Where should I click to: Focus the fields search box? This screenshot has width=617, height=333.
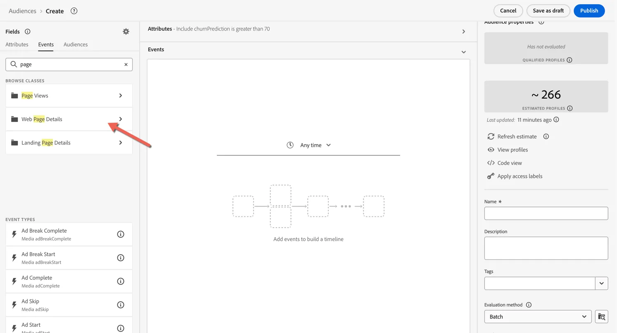click(69, 64)
